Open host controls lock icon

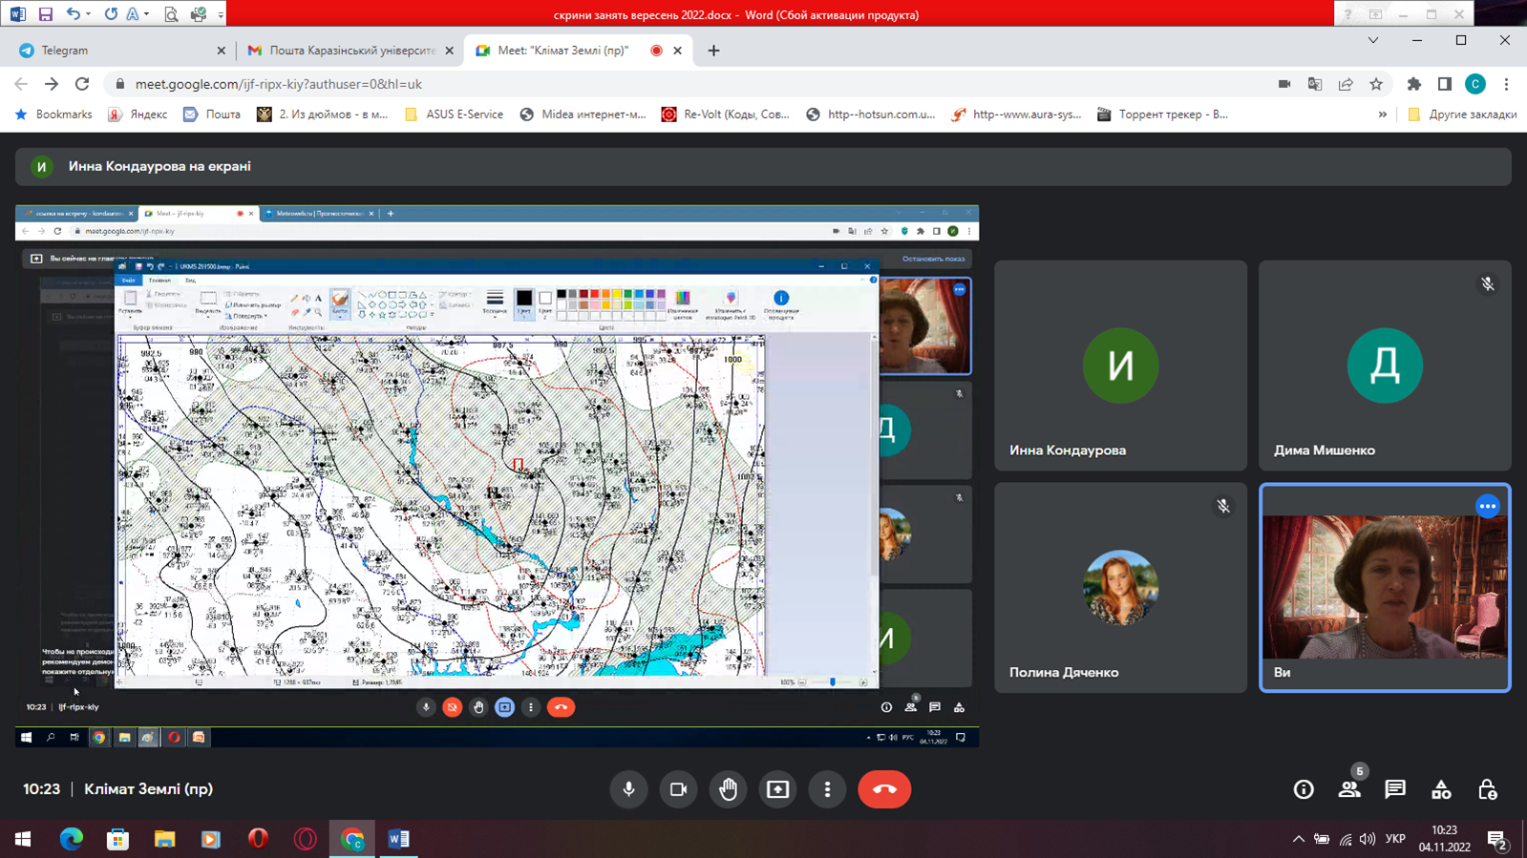point(1487,789)
